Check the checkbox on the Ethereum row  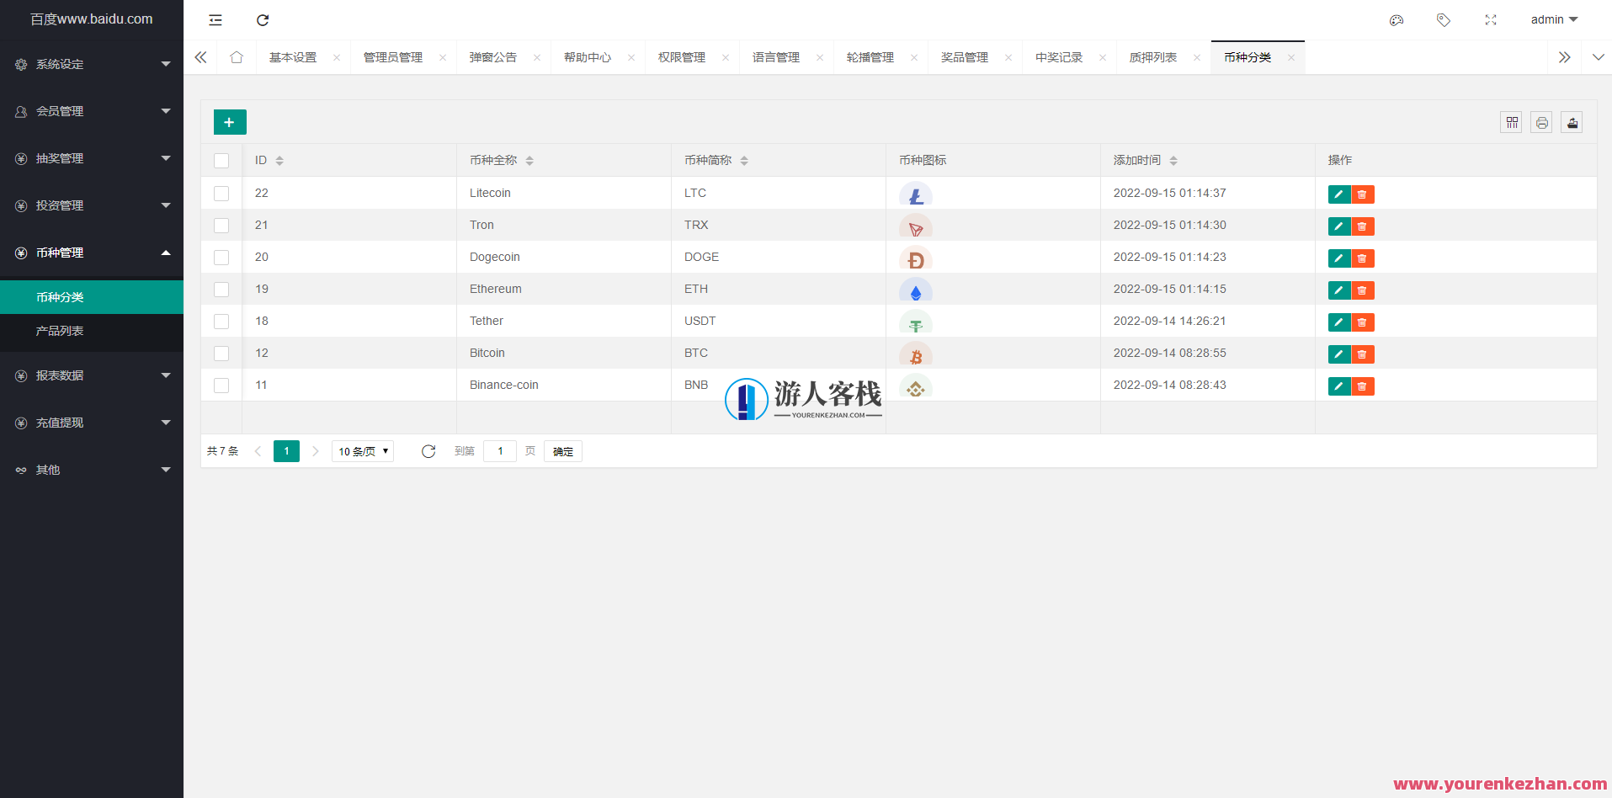221,289
